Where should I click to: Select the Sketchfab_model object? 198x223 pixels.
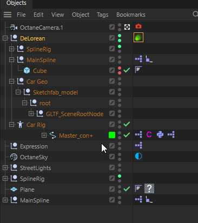(55, 92)
